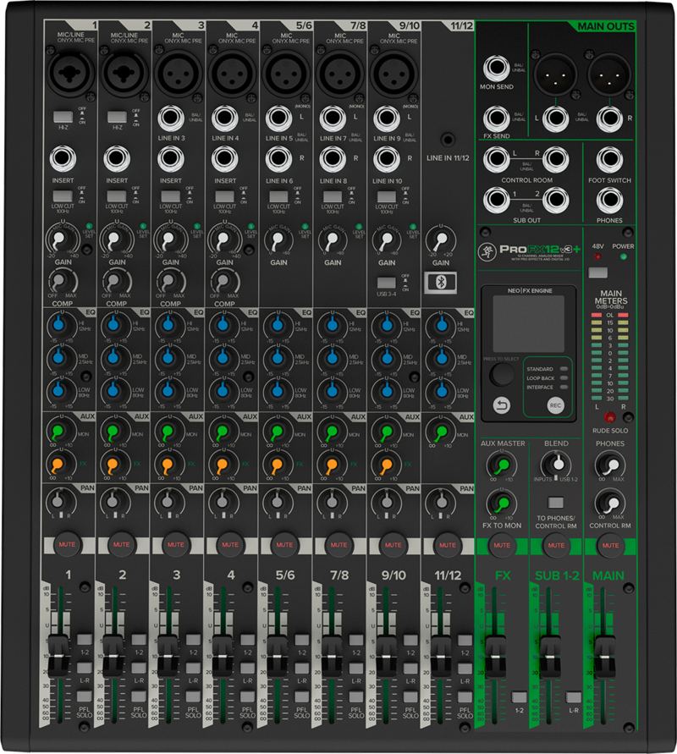This screenshot has height=754, width=677.
Task: Click the Phones headphone jack
Action: pyautogui.click(x=609, y=201)
